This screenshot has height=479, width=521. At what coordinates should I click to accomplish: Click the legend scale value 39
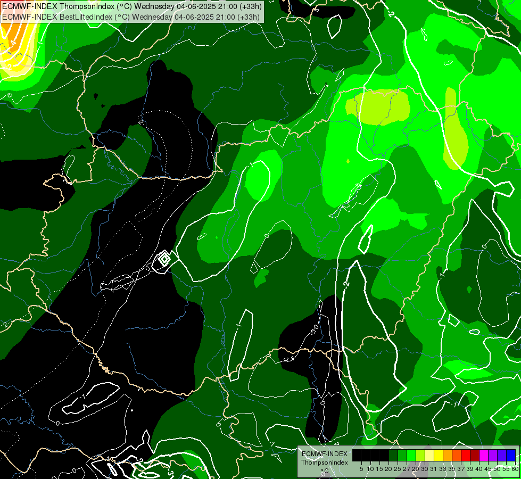[x=470, y=469]
